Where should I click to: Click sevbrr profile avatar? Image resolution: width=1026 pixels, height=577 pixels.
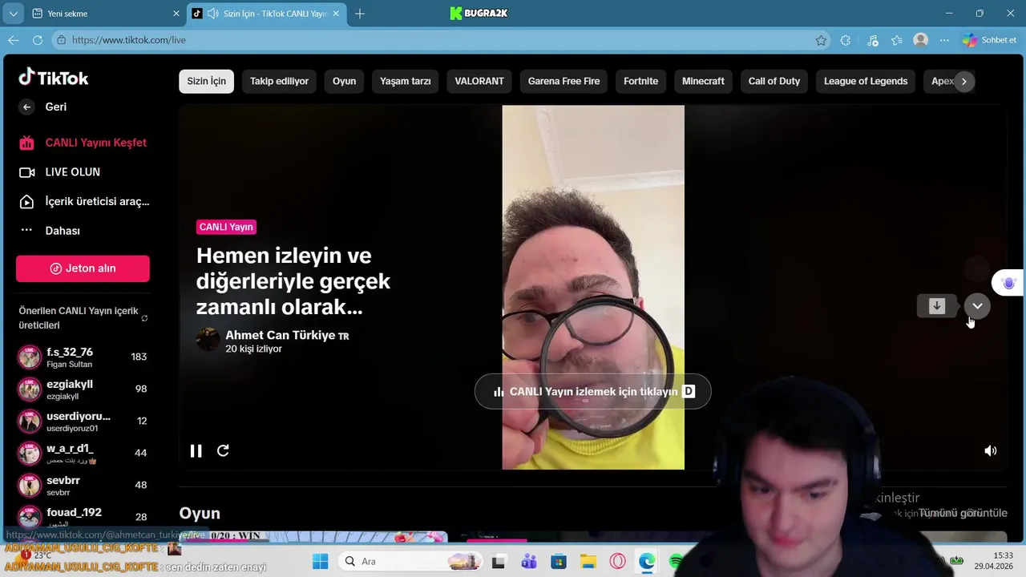click(x=30, y=485)
